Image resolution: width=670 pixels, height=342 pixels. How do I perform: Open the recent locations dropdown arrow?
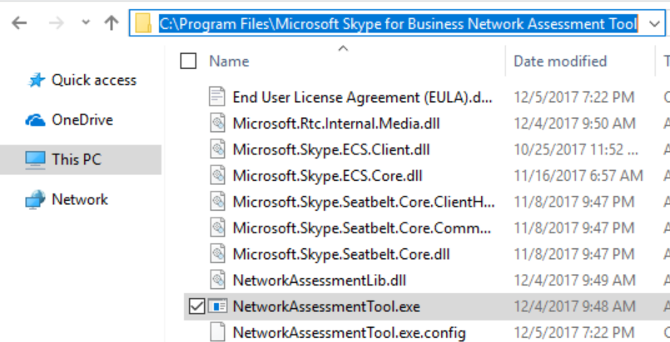(x=86, y=24)
